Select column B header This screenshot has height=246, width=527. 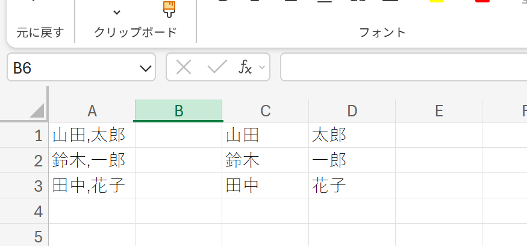coord(178,110)
